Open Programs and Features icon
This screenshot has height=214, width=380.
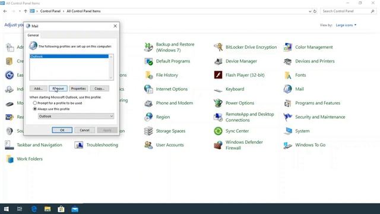287,103
